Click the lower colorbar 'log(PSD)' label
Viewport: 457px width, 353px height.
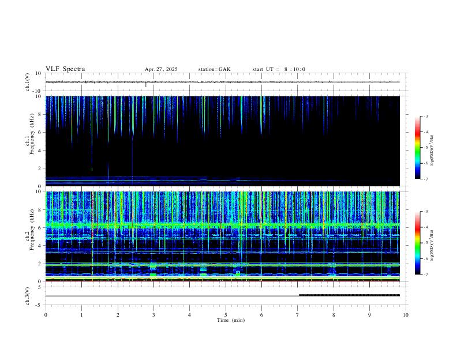pos(432,245)
